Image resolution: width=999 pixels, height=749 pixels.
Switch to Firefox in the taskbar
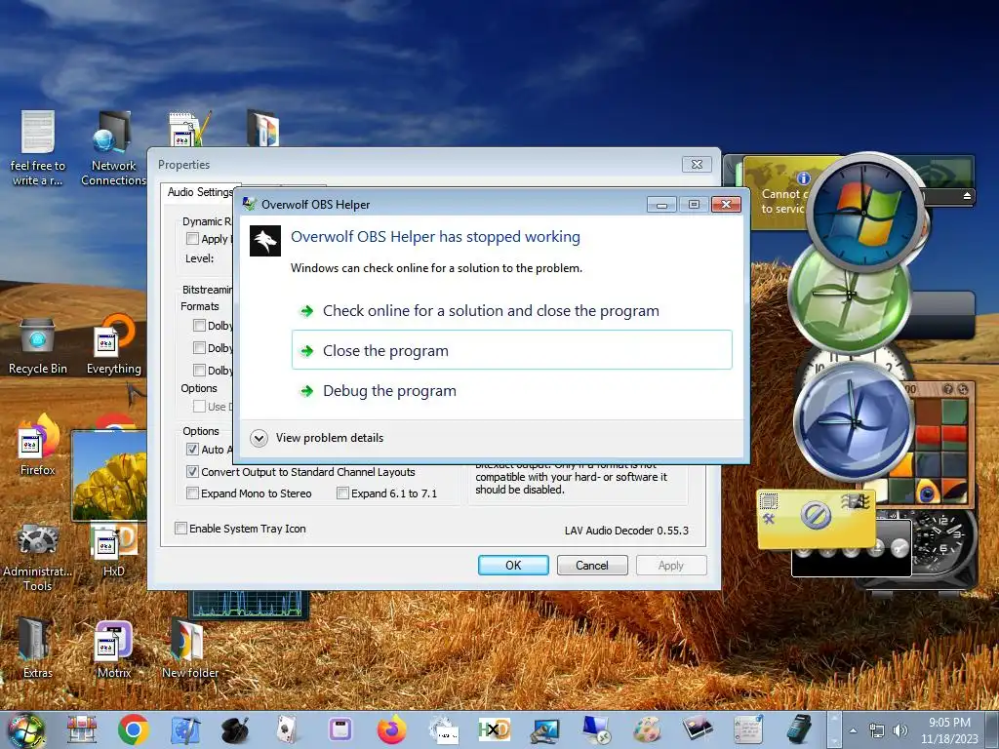click(391, 729)
